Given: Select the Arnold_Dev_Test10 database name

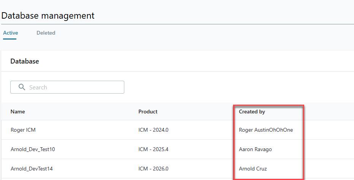Looking at the screenshot, I should click(x=33, y=149).
